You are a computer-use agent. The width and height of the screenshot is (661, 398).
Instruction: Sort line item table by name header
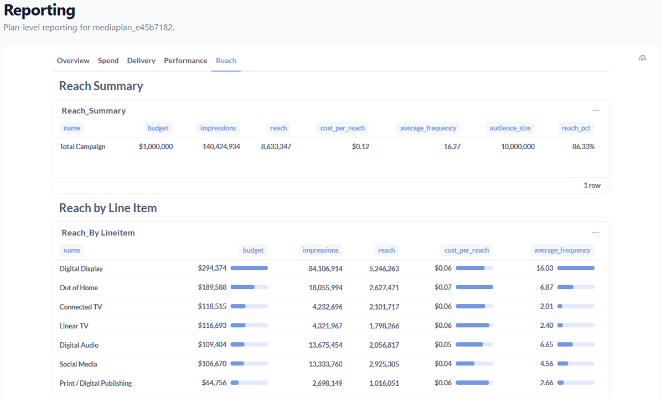point(71,250)
